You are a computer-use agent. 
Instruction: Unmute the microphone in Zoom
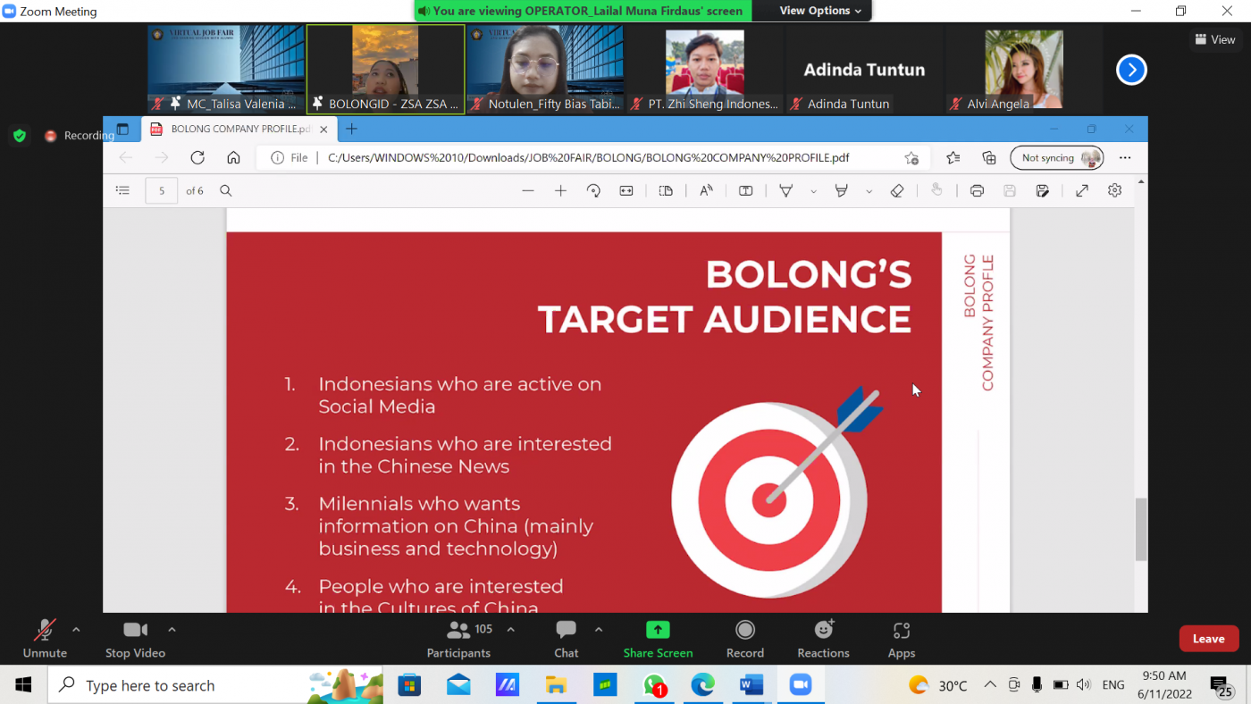45,639
